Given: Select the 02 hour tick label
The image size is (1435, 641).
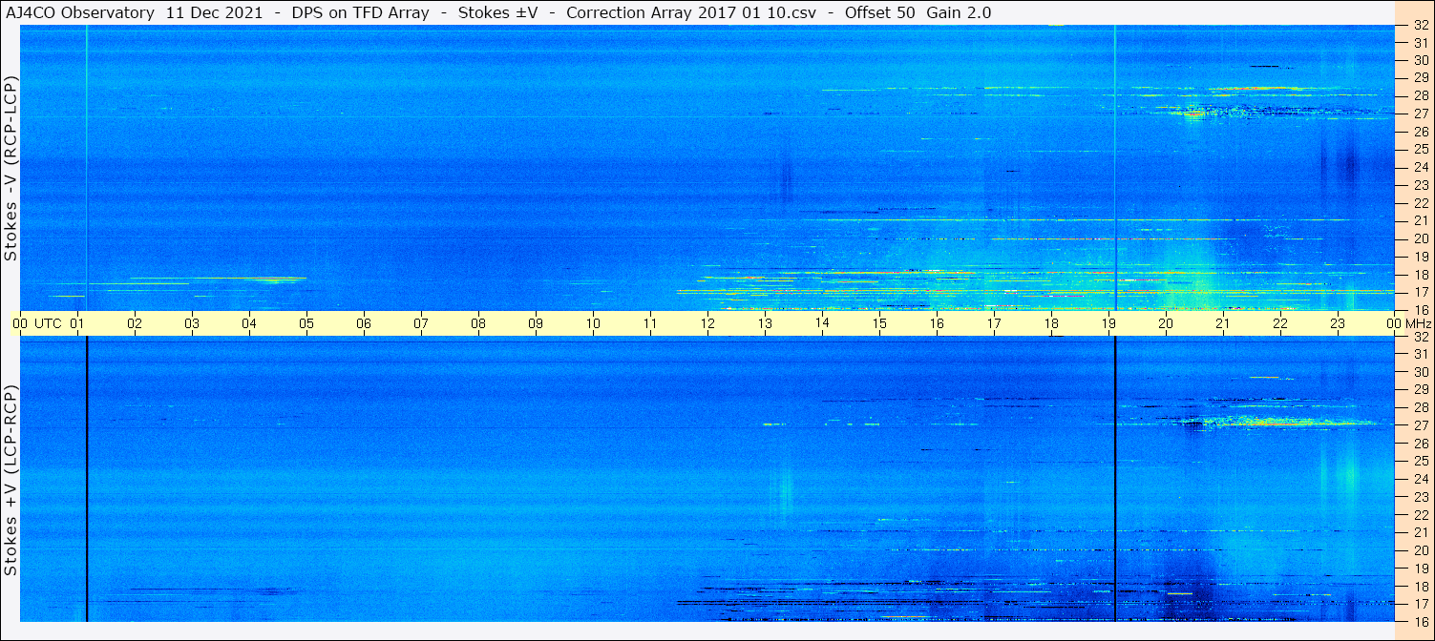Looking at the screenshot, I should click(x=135, y=323).
